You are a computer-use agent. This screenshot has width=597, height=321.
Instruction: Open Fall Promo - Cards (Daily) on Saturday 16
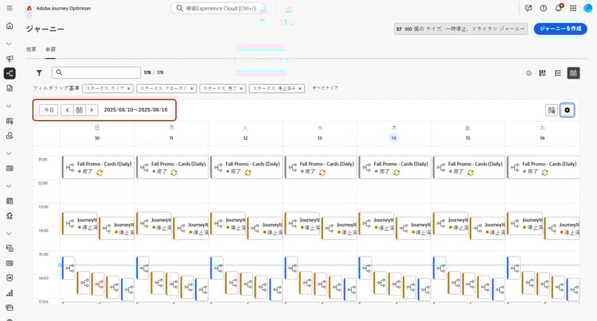pos(544,167)
